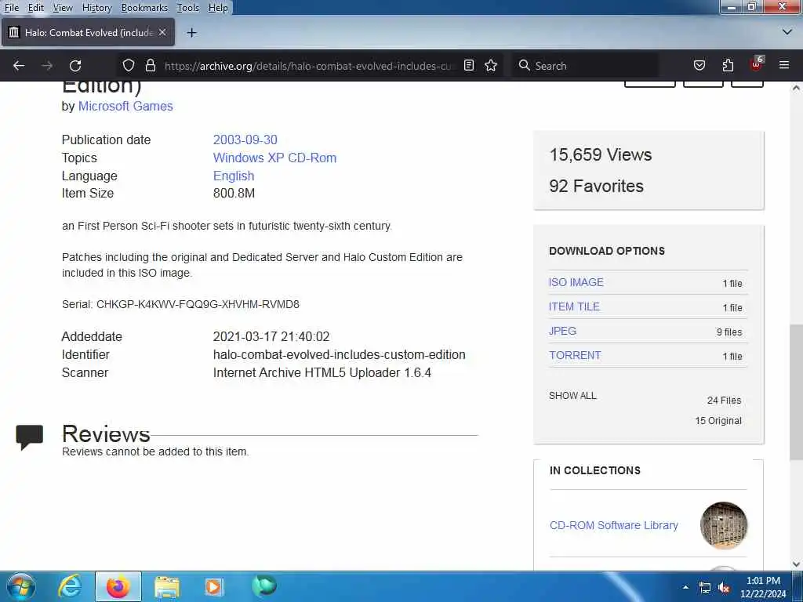
Task: Launch Internet Explorer from taskbar
Action: (x=69, y=586)
